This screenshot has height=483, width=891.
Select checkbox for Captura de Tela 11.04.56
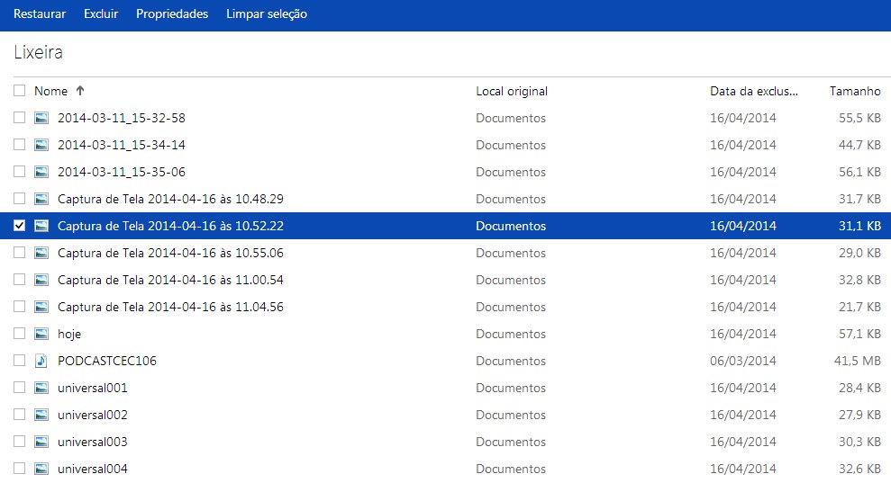coord(19,307)
